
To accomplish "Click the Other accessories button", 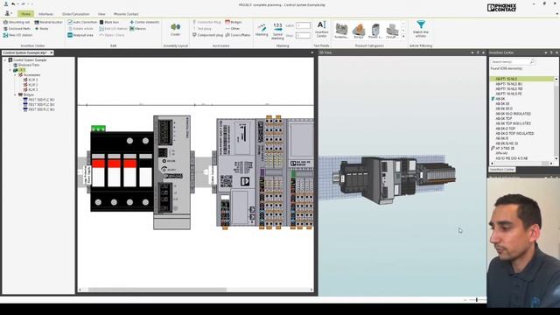I will pyautogui.click(x=233, y=29).
